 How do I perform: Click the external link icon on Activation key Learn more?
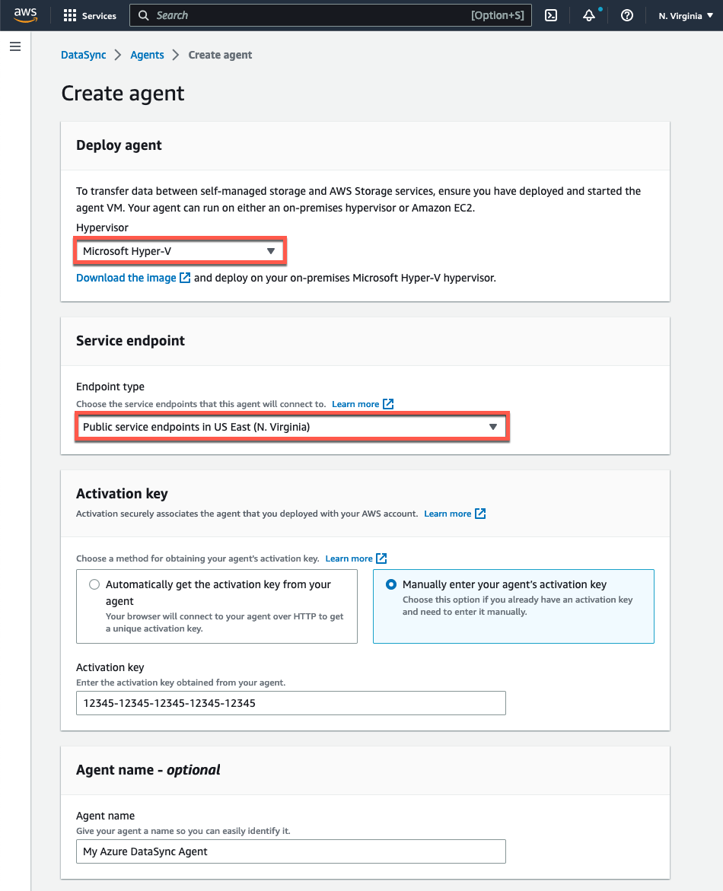click(x=479, y=513)
